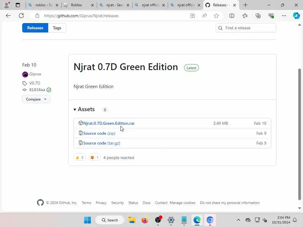Screen dimensions: 303x227
Task: Click the 3.49 MB file size
Action: 220,123
